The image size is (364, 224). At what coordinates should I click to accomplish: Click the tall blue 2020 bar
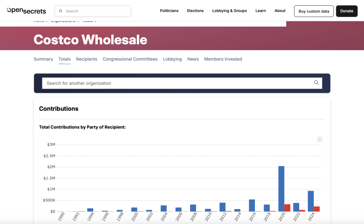click(281, 189)
